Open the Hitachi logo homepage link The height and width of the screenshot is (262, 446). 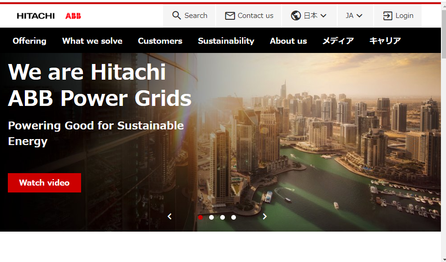[x=36, y=16]
